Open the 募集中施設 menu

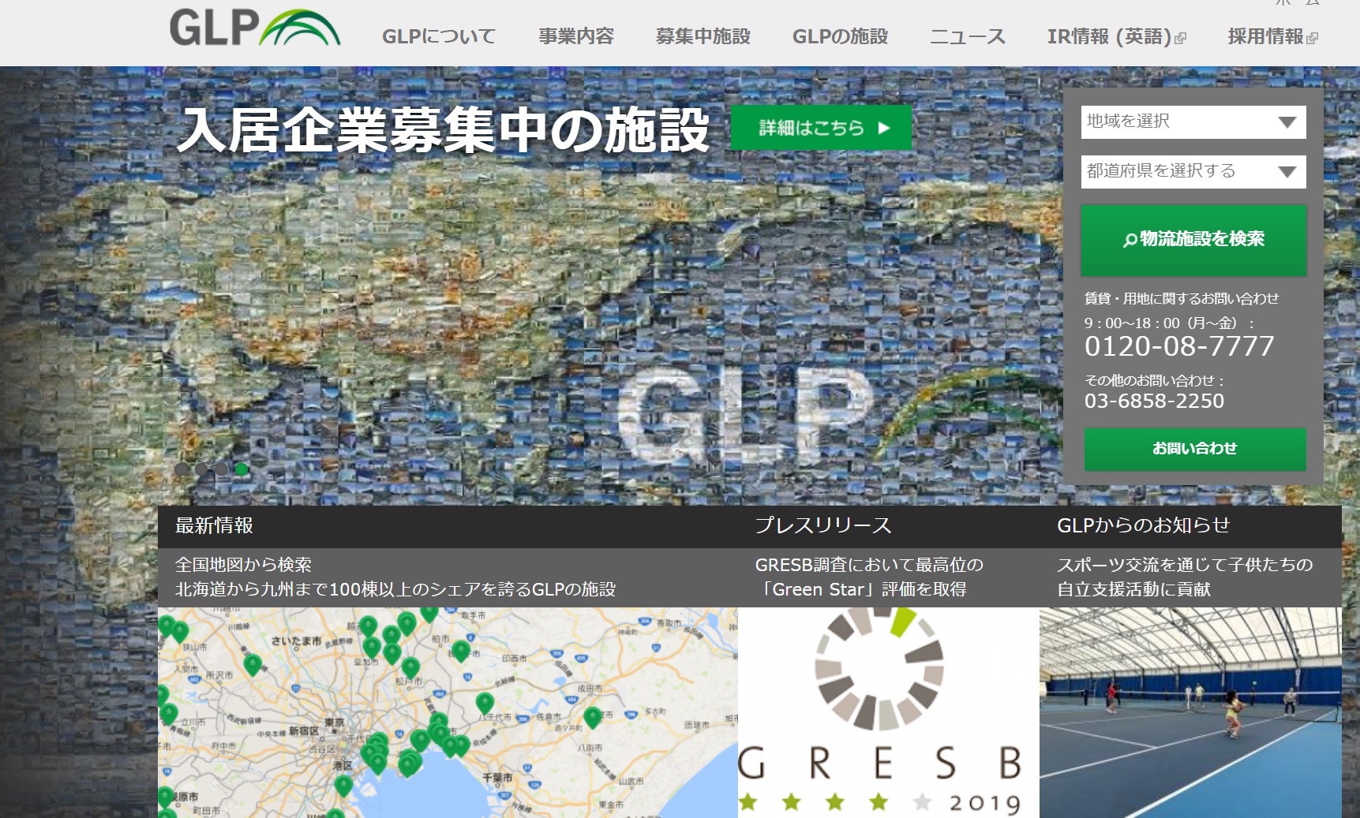click(703, 36)
